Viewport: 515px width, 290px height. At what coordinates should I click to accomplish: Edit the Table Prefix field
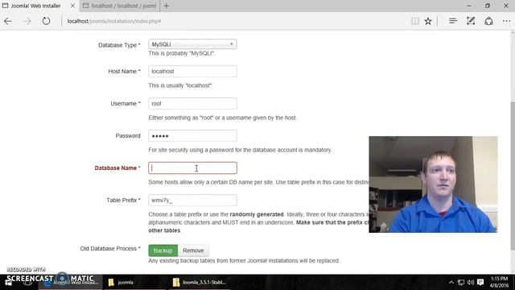192,200
